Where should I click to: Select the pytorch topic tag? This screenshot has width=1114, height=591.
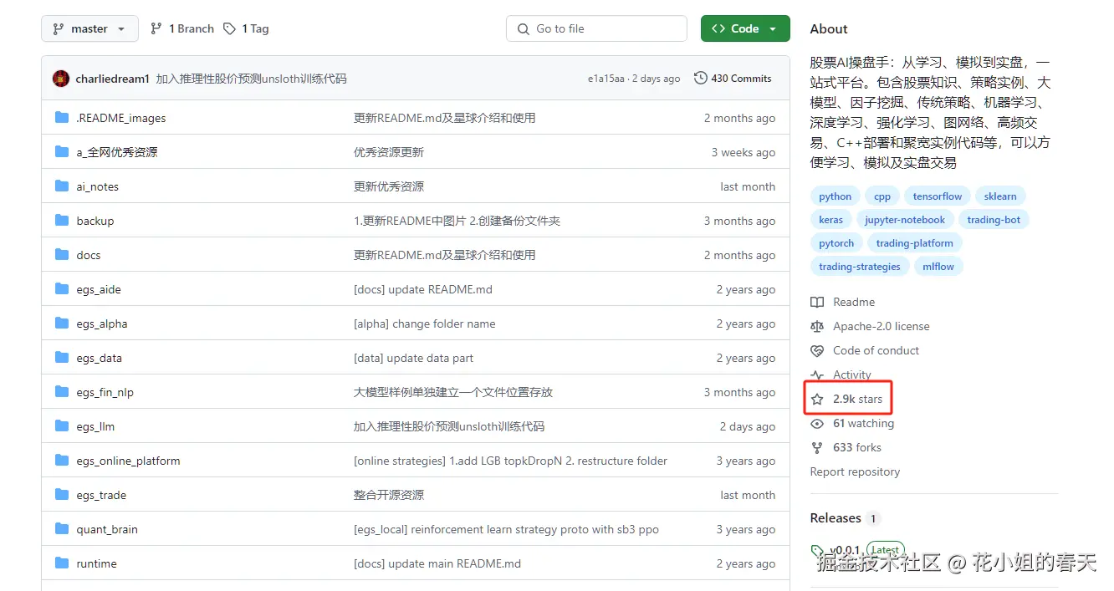(x=837, y=243)
